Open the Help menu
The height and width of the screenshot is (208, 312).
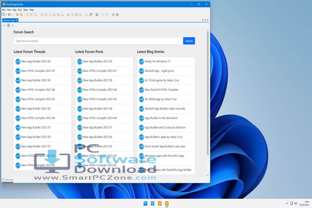click(x=32, y=10)
